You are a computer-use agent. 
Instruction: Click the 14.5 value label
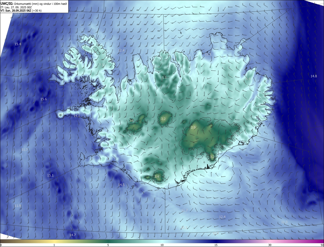pos(121,185)
